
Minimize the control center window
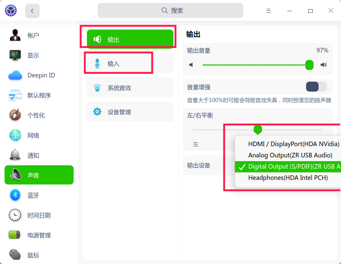tap(289, 11)
